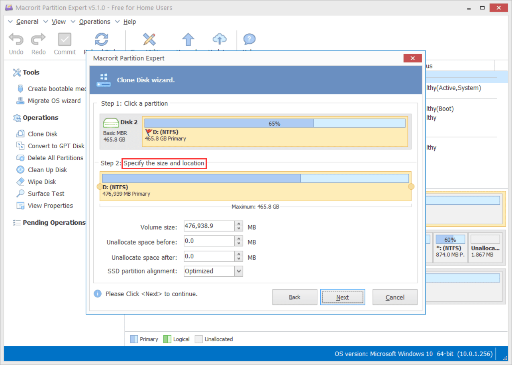Click the Pending Operations list icon
This screenshot has height=365, width=512.
[17, 223]
